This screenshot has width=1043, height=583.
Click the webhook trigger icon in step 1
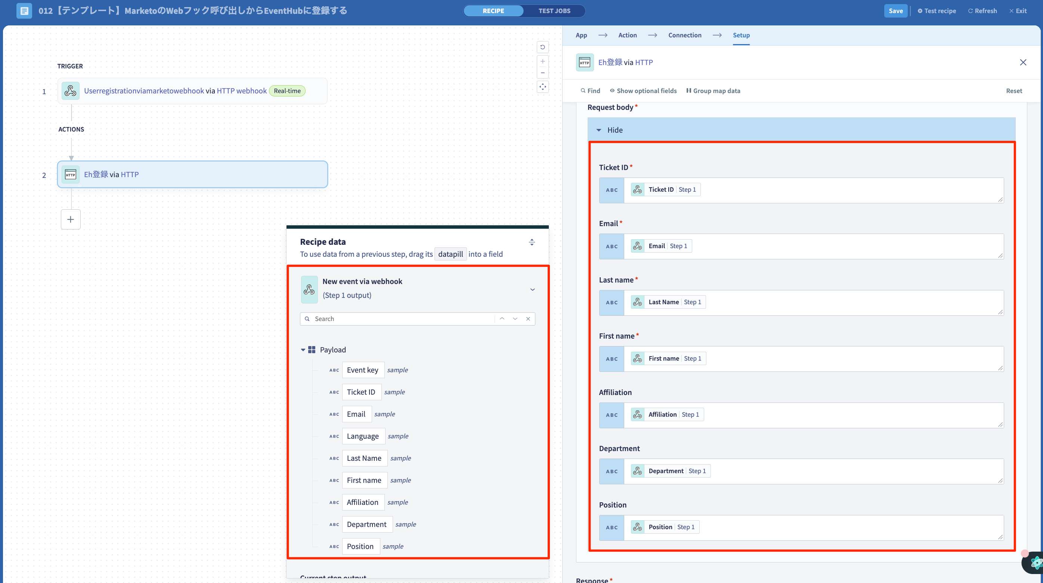tap(71, 91)
